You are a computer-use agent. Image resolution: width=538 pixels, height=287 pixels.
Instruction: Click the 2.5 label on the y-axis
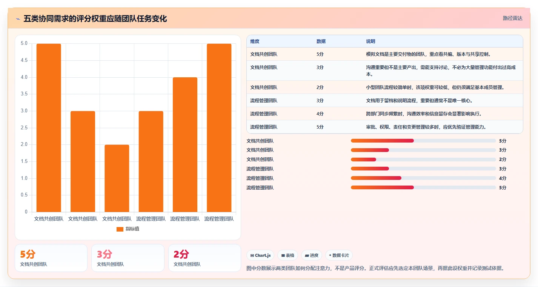click(24, 128)
